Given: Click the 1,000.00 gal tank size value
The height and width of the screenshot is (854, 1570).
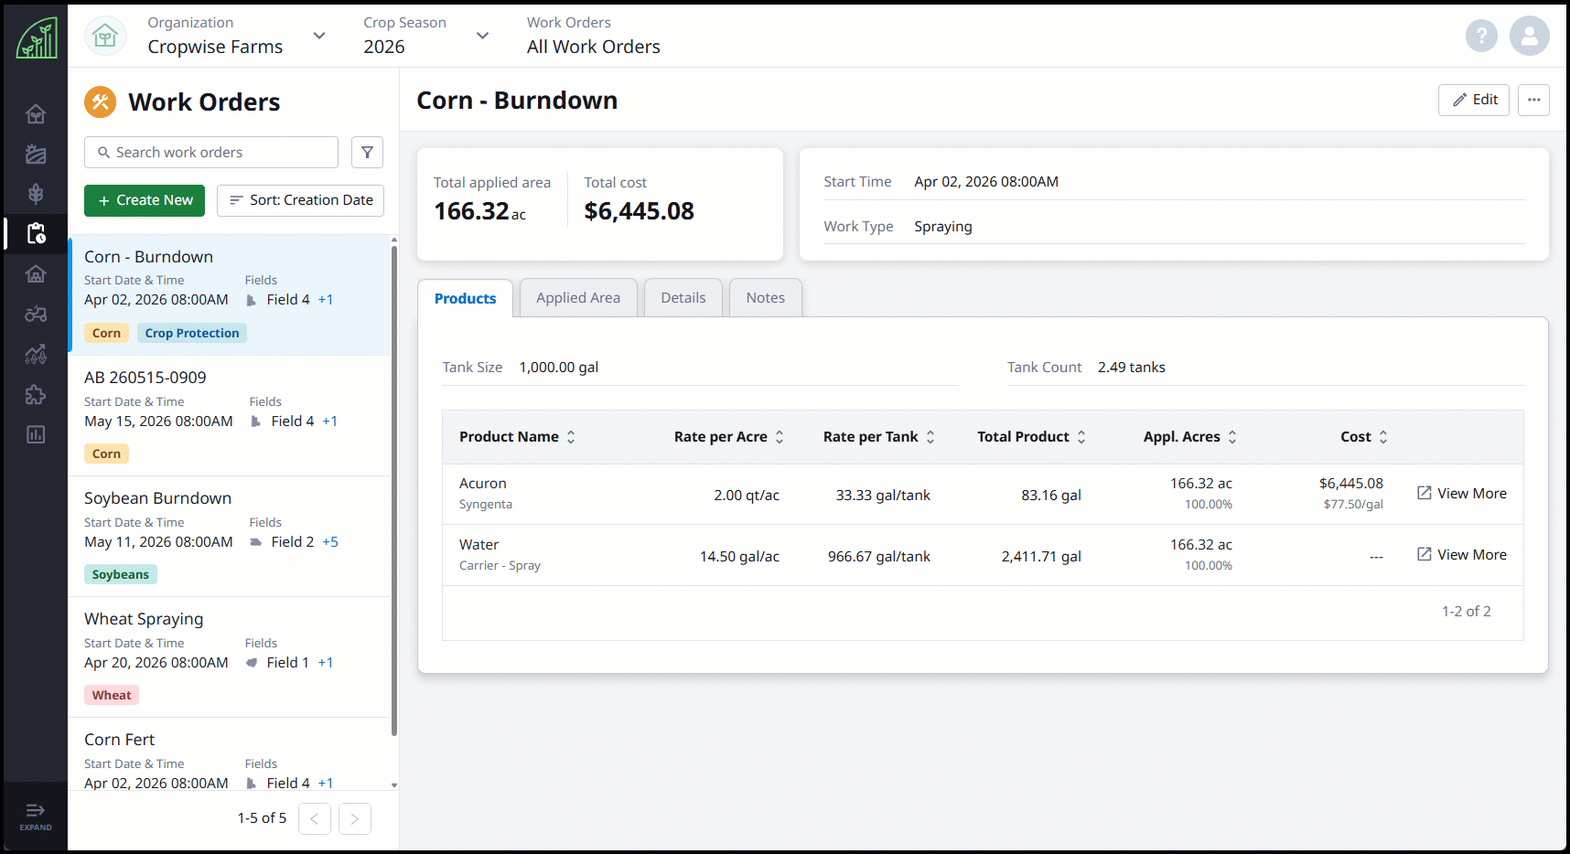Looking at the screenshot, I should 559,368.
